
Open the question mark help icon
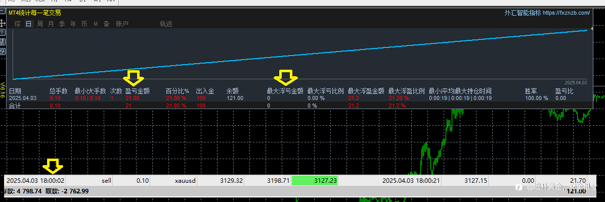pyautogui.click(x=3, y=32)
